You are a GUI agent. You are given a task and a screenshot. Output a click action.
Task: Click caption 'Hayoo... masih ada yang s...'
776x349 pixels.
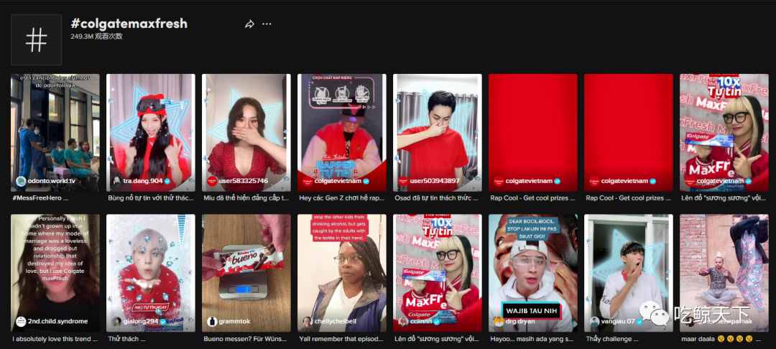pyautogui.click(x=532, y=339)
